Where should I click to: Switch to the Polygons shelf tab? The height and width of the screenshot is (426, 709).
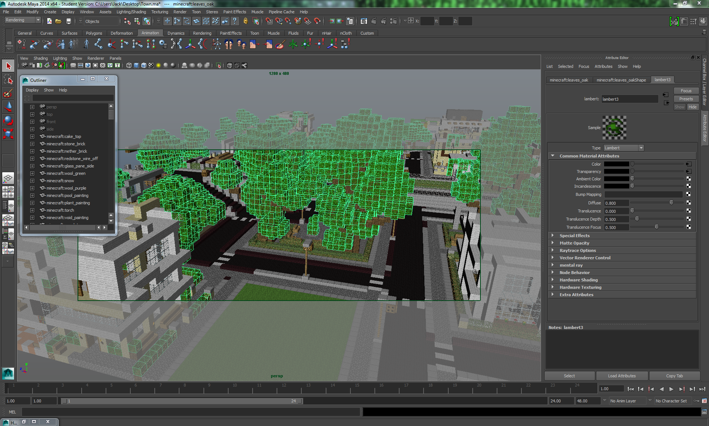point(94,33)
